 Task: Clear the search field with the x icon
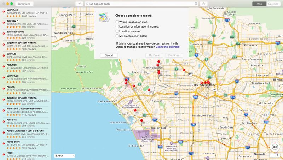(x=196, y=4)
